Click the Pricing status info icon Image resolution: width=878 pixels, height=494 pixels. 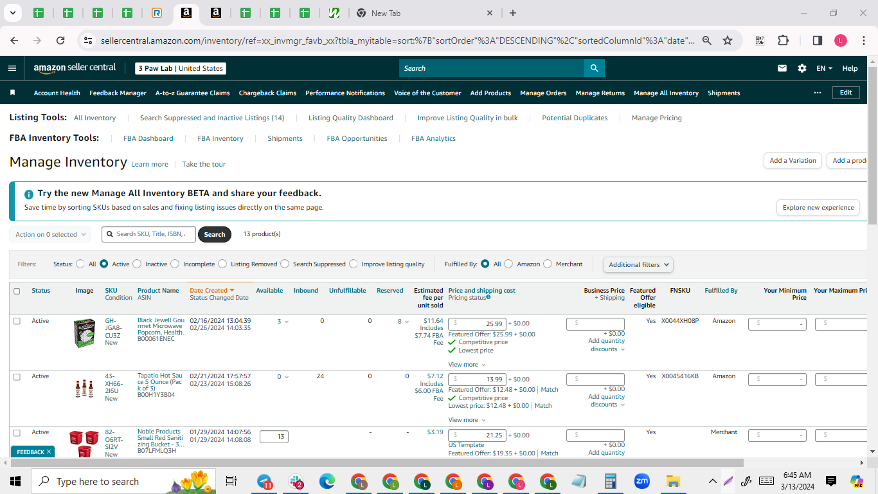coord(488,297)
